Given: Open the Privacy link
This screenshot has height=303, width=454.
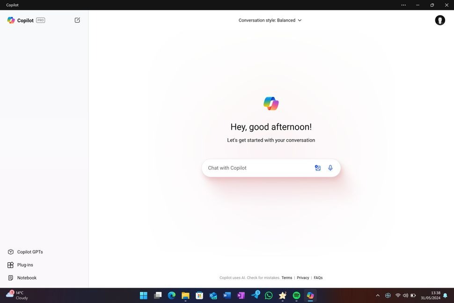Looking at the screenshot, I should [x=303, y=278].
